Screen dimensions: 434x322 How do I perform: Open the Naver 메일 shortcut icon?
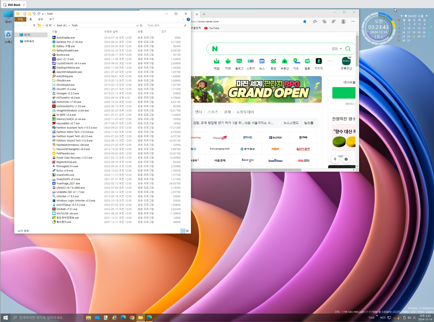click(217, 61)
